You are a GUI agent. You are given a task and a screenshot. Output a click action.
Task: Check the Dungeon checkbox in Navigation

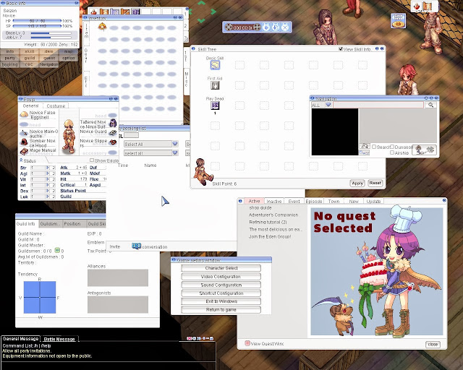click(392, 147)
